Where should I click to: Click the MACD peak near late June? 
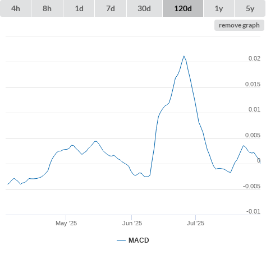184,56
